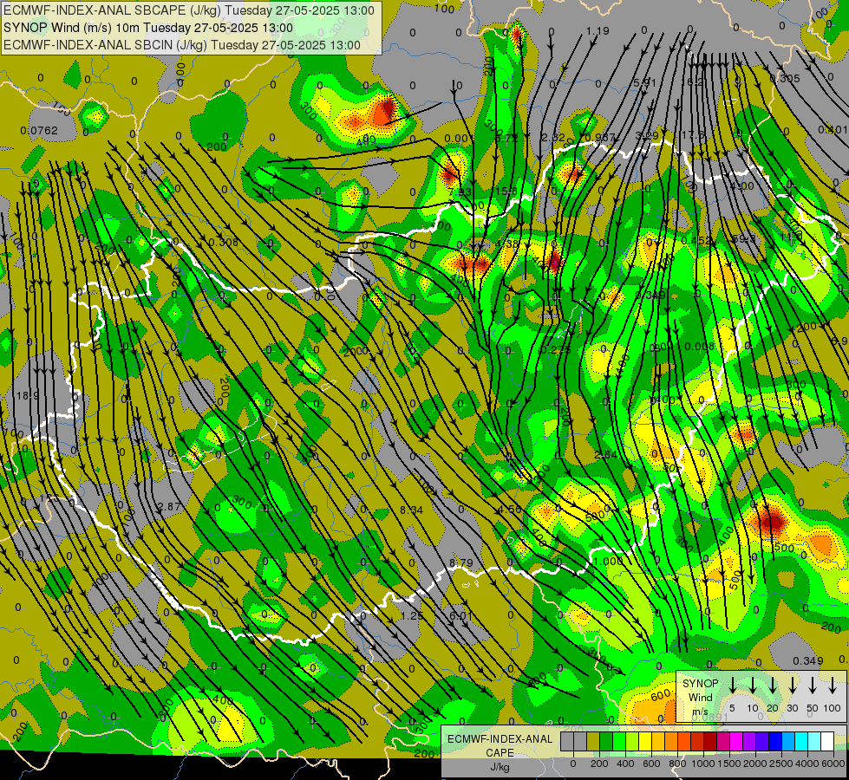The image size is (849, 780).
Task: Click the 5.91 station value on the map
Action: click(x=645, y=83)
